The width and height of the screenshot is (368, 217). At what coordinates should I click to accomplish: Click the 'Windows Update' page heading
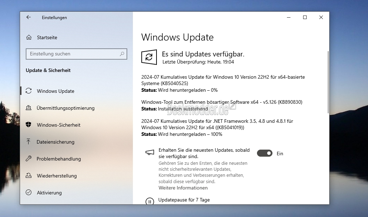pos(177,37)
